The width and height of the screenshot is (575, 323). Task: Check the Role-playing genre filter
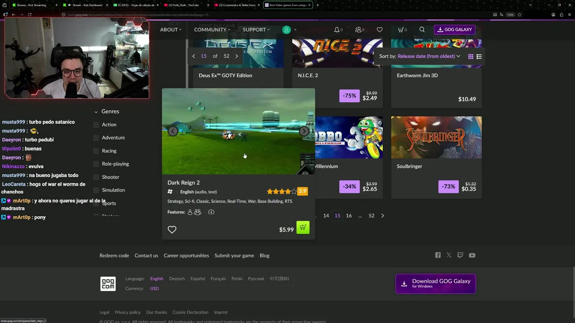tap(96, 164)
